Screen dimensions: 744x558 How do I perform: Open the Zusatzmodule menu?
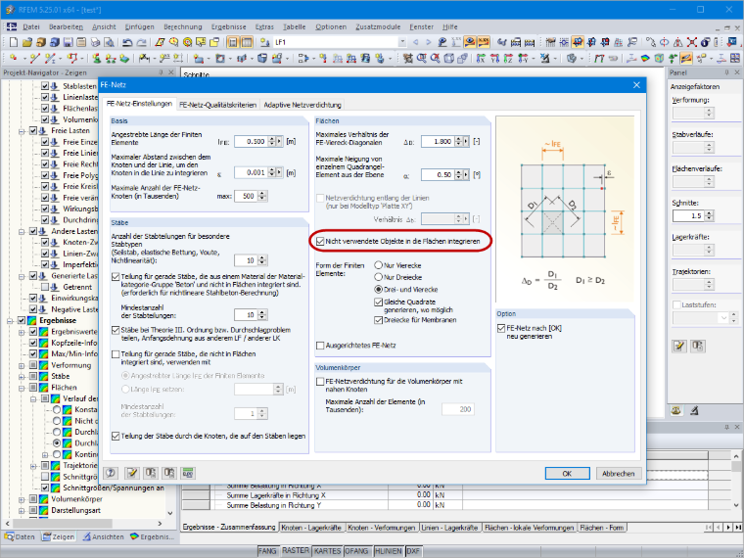(378, 27)
